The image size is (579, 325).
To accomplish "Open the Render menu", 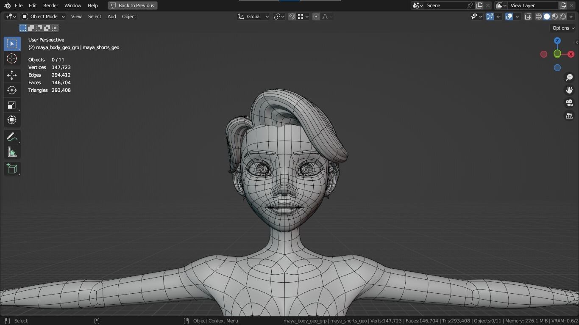I will coord(51,6).
